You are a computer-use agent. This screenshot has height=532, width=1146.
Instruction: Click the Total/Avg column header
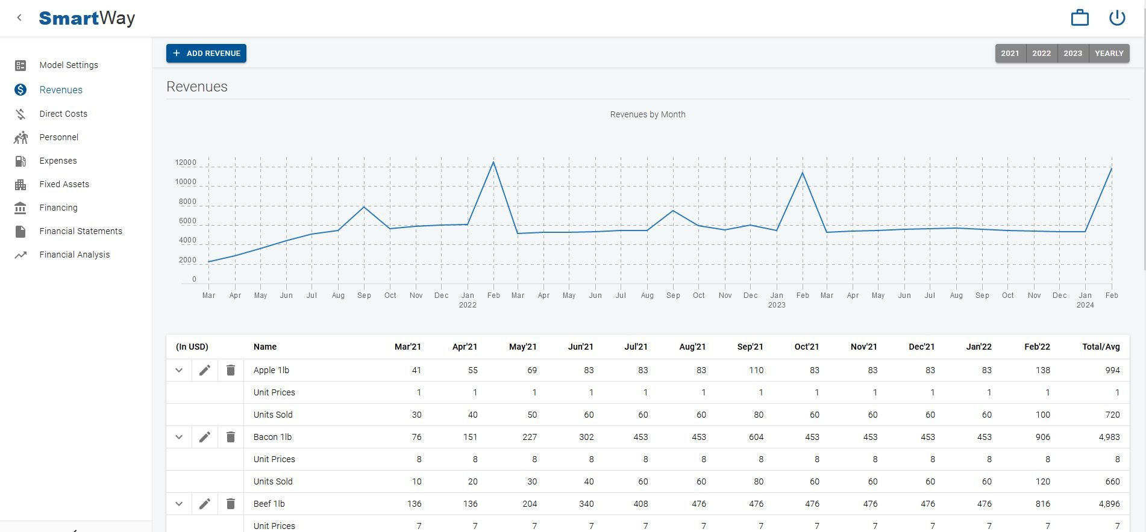point(1101,347)
